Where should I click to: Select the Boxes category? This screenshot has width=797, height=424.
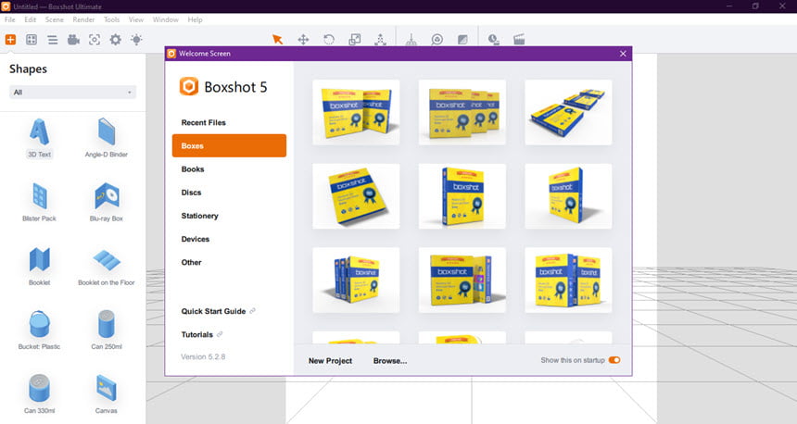tap(229, 145)
